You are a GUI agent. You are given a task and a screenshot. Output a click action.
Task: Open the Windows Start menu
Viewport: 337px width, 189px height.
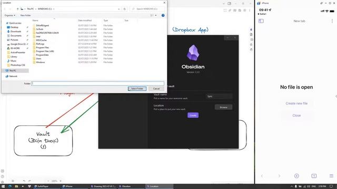point(3,186)
